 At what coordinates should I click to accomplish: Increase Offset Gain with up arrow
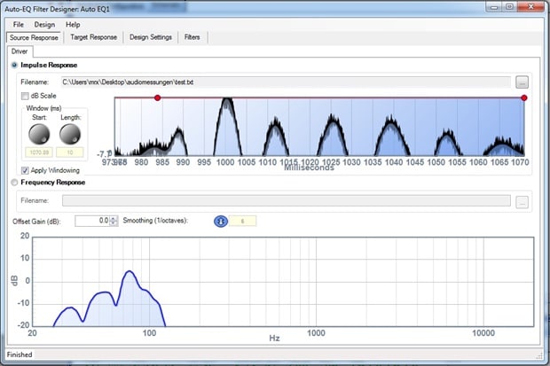point(114,218)
